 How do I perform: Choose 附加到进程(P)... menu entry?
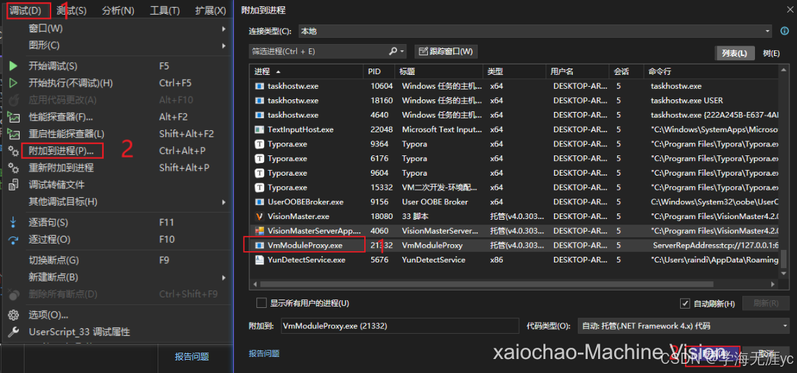(62, 151)
